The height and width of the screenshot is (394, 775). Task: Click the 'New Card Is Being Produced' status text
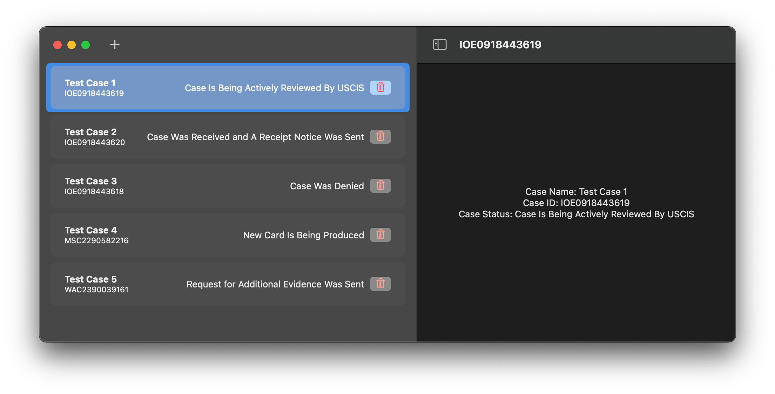303,235
